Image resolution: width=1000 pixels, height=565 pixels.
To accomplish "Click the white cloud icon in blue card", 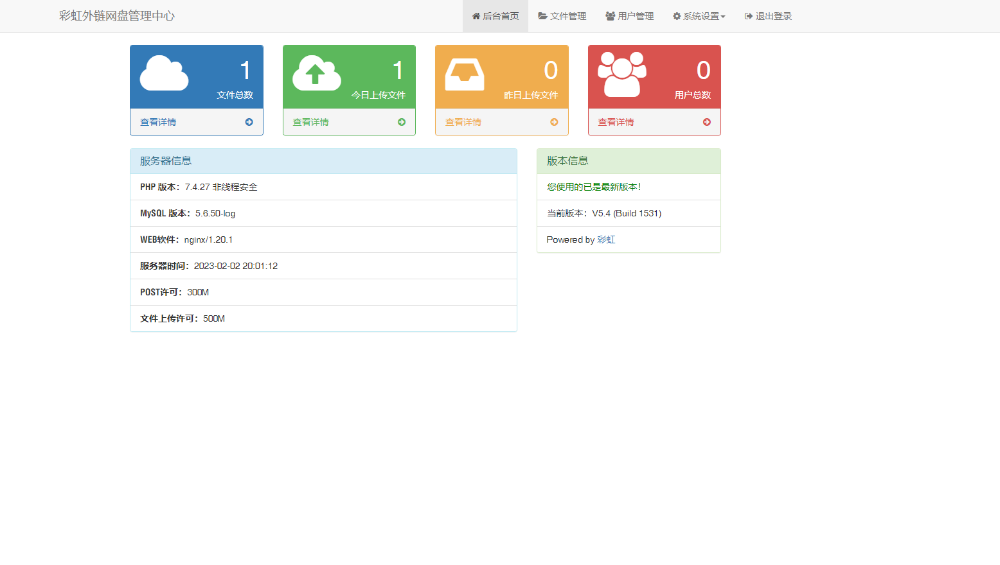I will pyautogui.click(x=164, y=73).
